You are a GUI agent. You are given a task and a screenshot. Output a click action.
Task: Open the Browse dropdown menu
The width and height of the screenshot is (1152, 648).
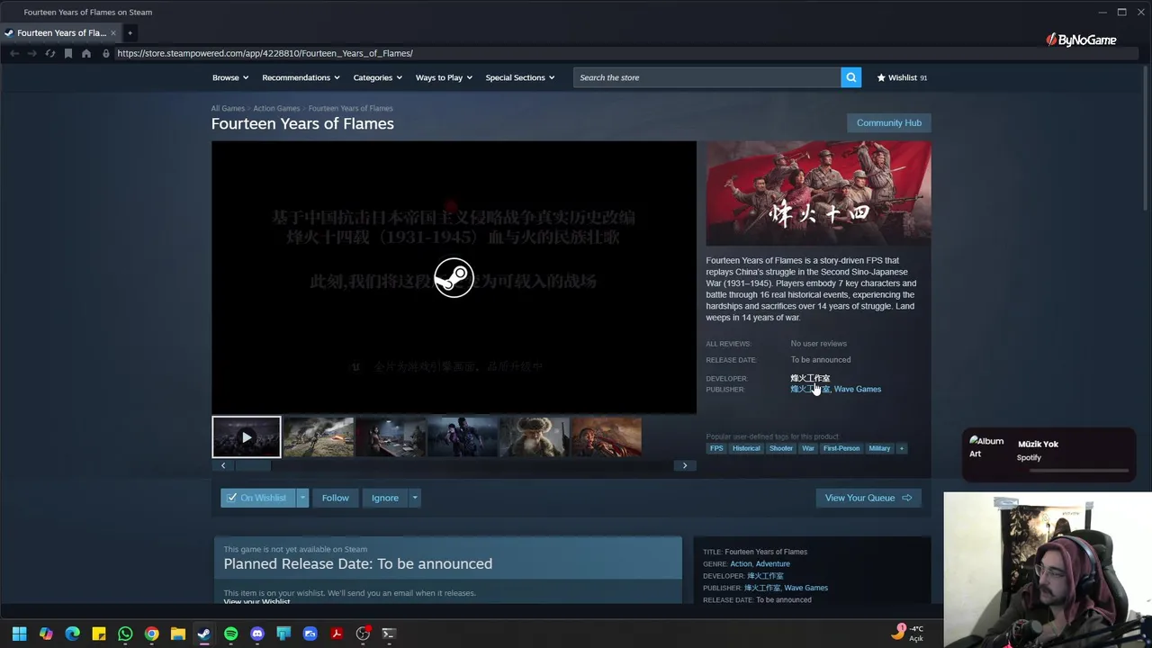point(230,77)
